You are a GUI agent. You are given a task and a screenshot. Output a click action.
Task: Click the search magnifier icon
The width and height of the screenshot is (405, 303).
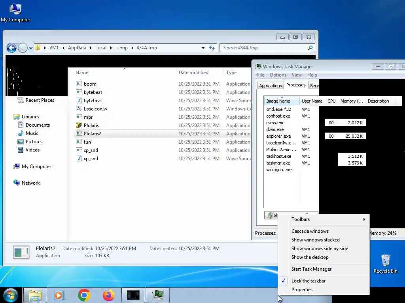310,48
